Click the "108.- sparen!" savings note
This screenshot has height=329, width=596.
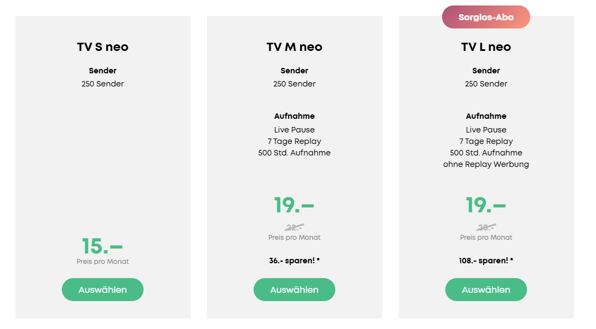(x=486, y=261)
